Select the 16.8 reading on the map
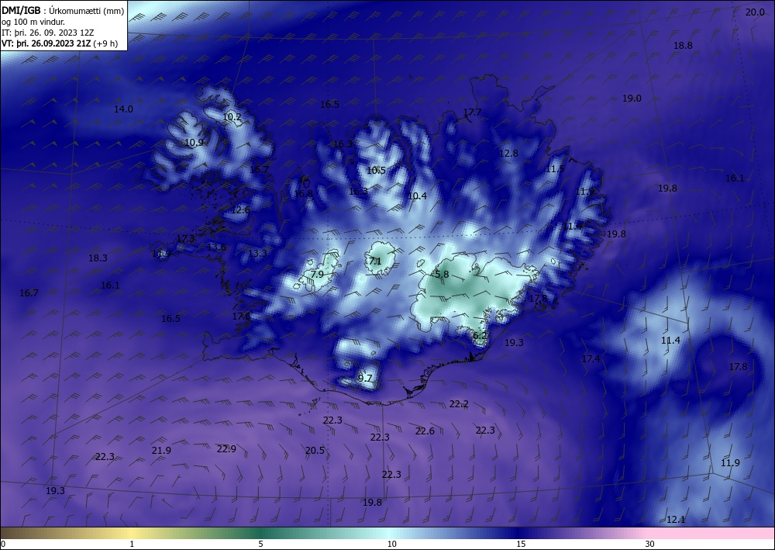The image size is (775, 550). [x=304, y=194]
